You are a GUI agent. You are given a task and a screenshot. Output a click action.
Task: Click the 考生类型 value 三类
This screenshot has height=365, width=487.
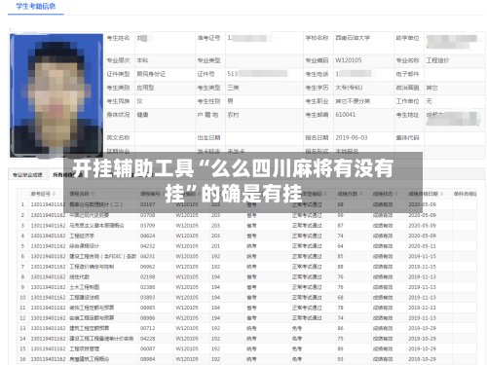point(233,88)
